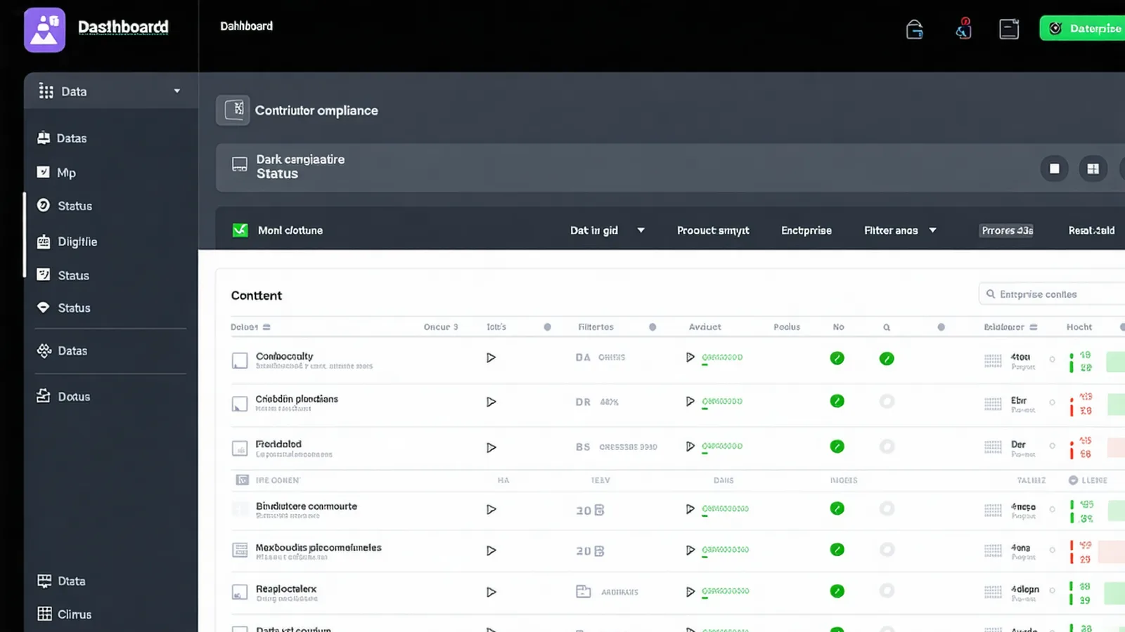Click the monitor icon beside Dark cangiaatire

pyautogui.click(x=240, y=165)
